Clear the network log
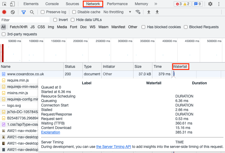The width and height of the screenshot is (225, 153). click(13, 12)
